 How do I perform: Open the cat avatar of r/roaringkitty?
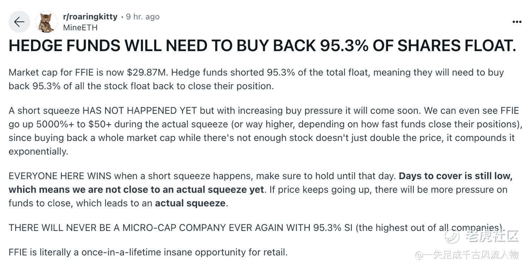pos(47,22)
